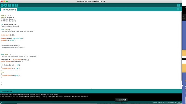Click the Screenshot tooltip label
Viewport: 186px width, 104px height.
click(x=121, y=100)
